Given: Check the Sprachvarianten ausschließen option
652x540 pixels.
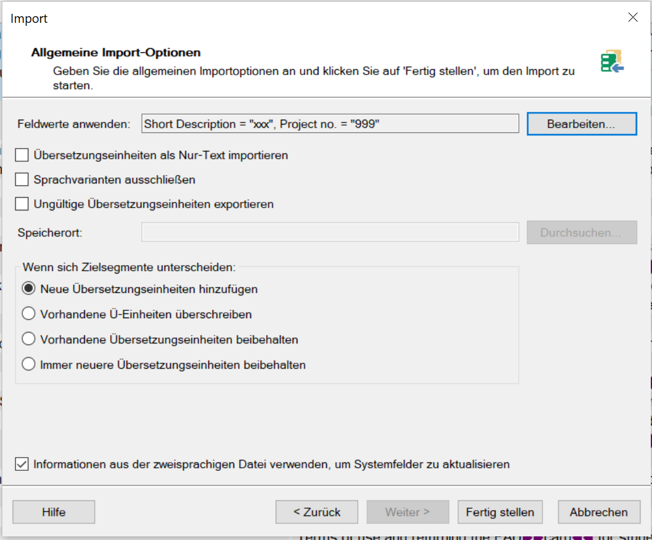Looking at the screenshot, I should [x=22, y=180].
